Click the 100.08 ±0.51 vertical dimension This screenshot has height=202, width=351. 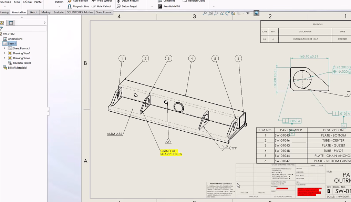[275, 78]
